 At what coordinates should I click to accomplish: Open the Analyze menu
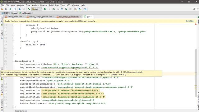pyautogui.click(x=35, y=5)
